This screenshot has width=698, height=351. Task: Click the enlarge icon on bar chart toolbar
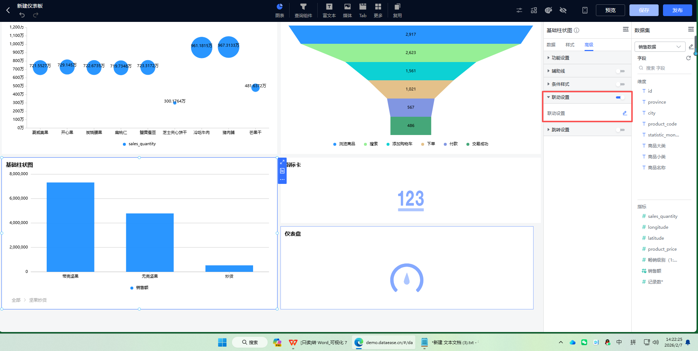click(x=282, y=162)
